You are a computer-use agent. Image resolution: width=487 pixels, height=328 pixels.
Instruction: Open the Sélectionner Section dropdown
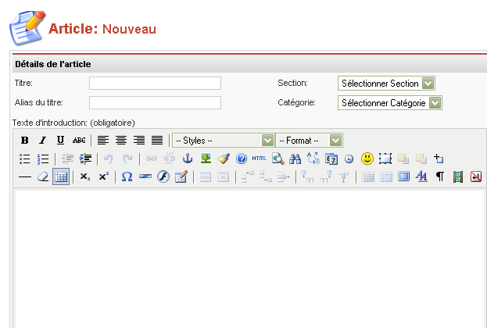pyautogui.click(x=386, y=84)
